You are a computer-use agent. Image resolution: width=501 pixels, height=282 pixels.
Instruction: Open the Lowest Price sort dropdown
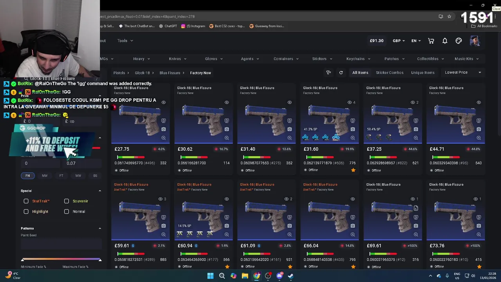pos(463,72)
